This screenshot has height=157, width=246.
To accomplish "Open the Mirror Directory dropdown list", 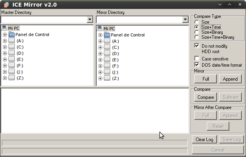I will coord(185,19).
